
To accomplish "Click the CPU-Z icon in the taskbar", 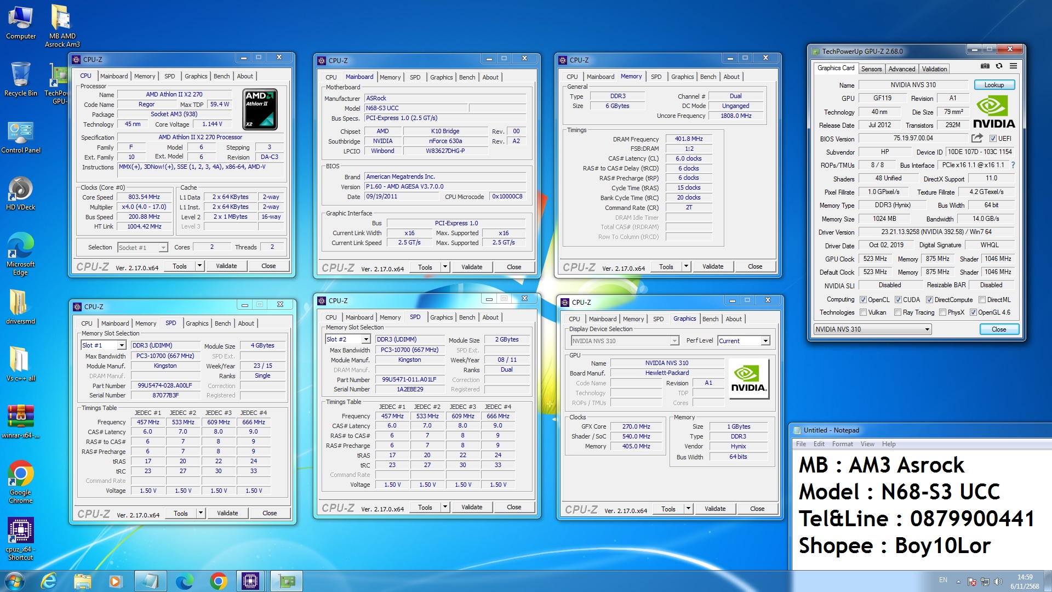I will point(250,580).
